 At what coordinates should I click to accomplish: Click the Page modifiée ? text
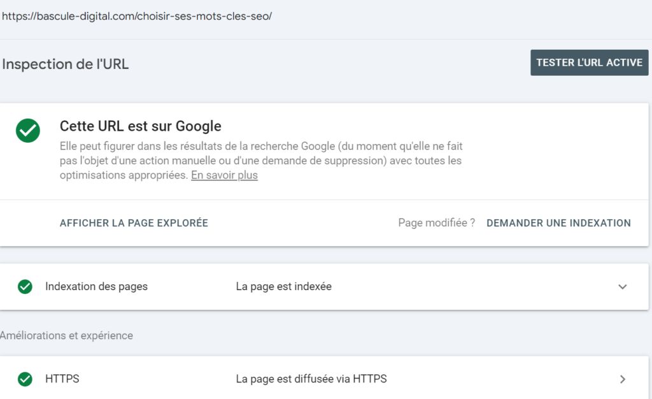tap(436, 223)
